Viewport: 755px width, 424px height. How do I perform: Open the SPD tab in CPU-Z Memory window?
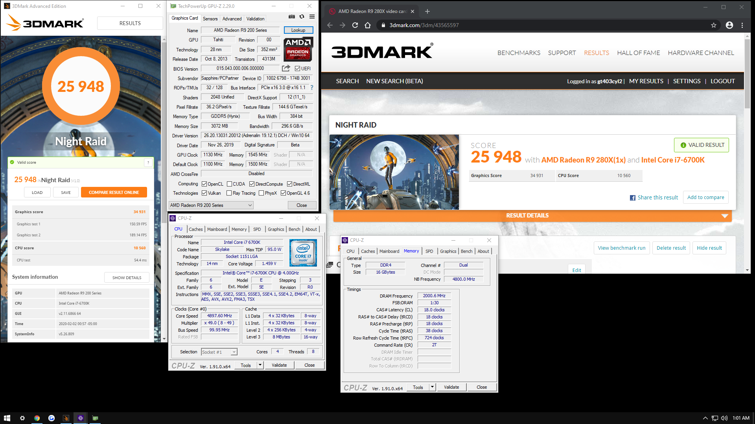[x=429, y=251]
